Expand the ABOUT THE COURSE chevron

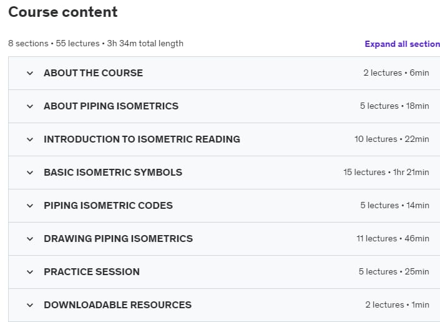click(x=30, y=73)
